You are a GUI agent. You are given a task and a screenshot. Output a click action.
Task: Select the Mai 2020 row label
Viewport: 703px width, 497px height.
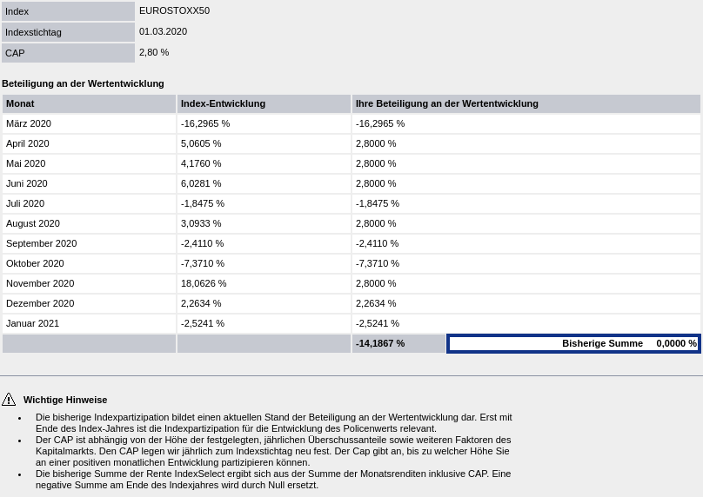(25, 163)
